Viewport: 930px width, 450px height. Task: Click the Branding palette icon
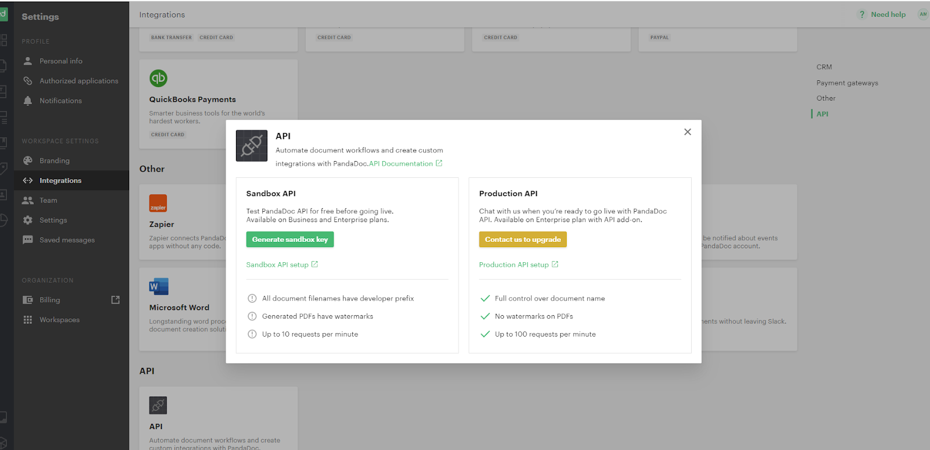click(x=27, y=160)
